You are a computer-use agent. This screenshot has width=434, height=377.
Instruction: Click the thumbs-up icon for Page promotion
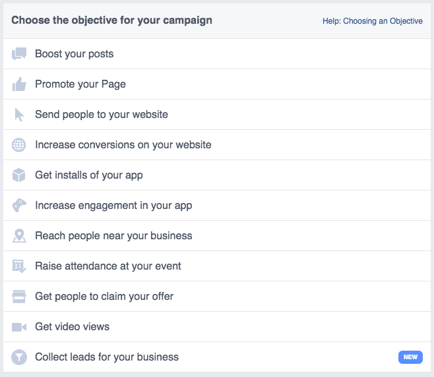pos(19,84)
